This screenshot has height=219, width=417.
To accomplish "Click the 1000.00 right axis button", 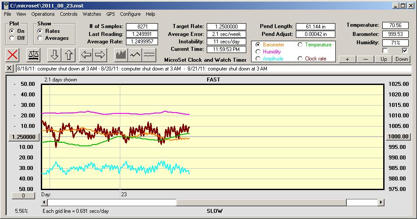I will pos(398,137).
